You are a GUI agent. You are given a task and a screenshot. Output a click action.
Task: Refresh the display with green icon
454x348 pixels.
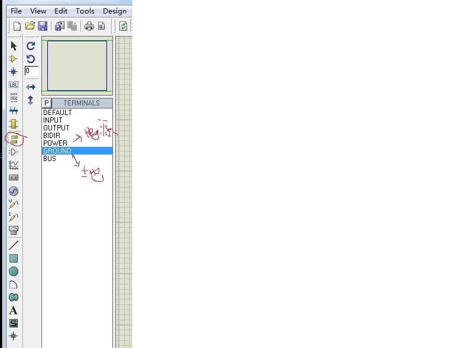[124, 26]
